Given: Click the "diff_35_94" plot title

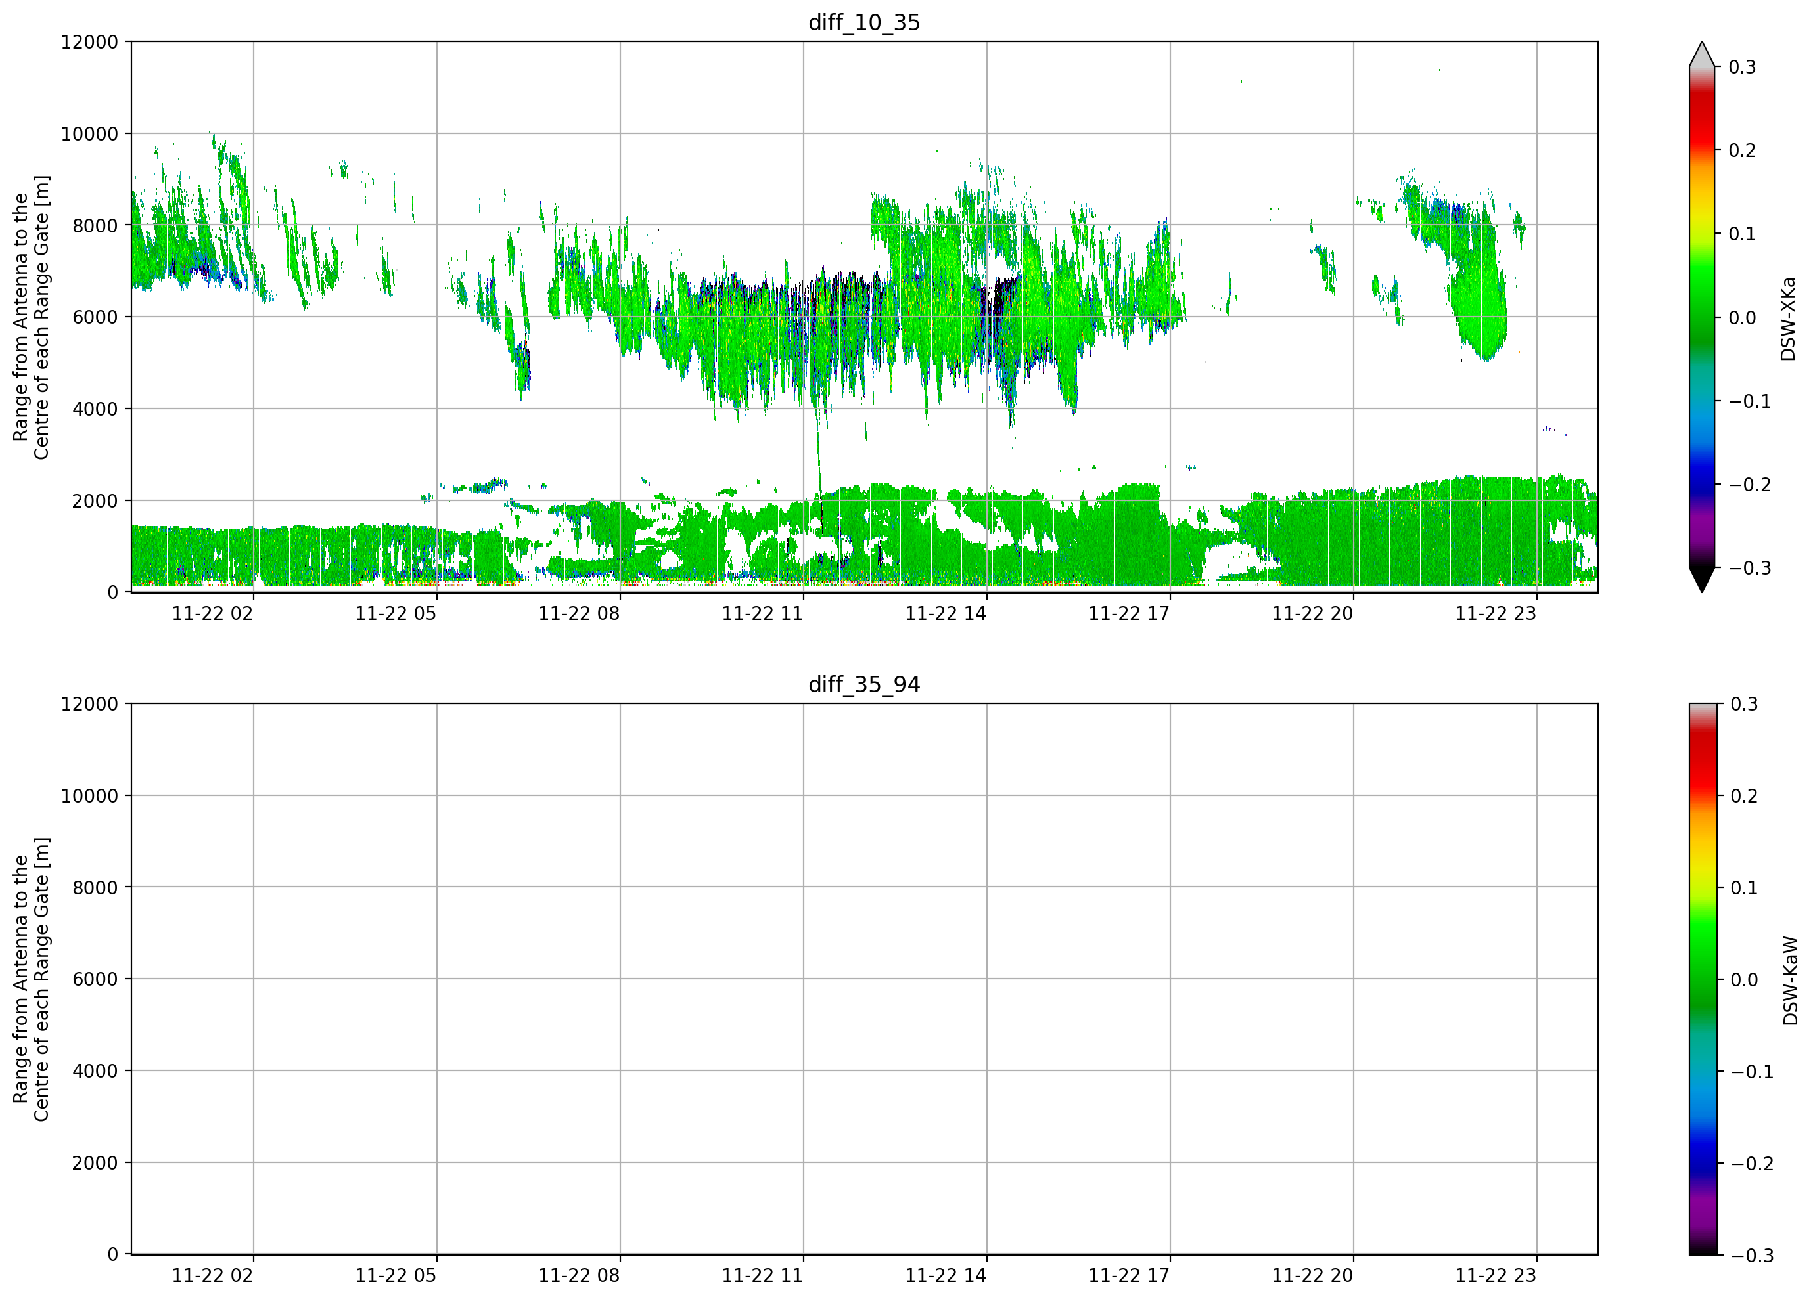Looking at the screenshot, I should click(864, 685).
